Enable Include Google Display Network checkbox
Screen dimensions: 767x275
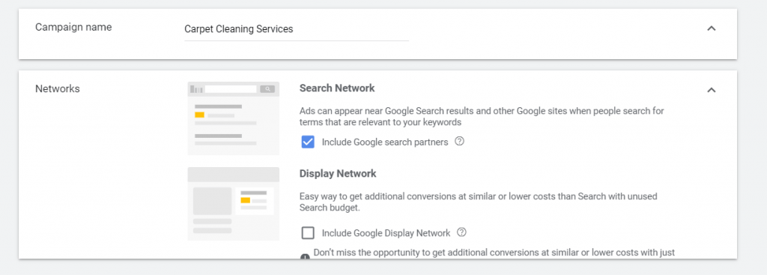tap(308, 233)
